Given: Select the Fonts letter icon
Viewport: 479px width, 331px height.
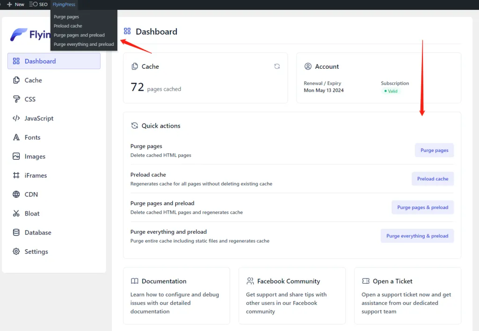Looking at the screenshot, I should (16, 137).
